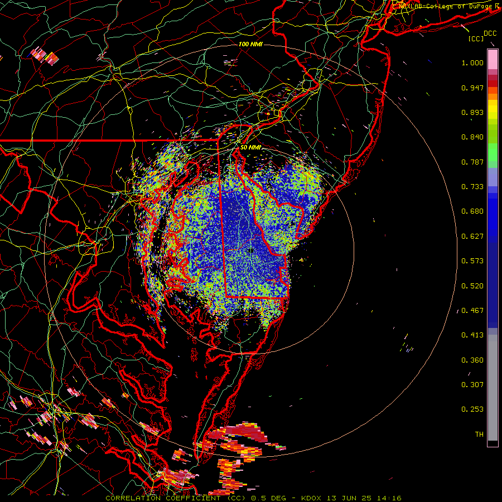The height and width of the screenshot is (502, 502).
Task: Select the bright green segment of the color bar
Action: (493, 152)
